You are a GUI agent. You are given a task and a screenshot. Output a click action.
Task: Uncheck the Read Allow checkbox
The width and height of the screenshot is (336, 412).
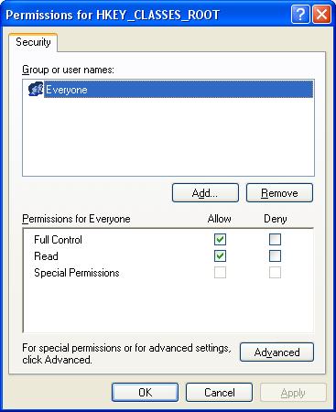click(220, 255)
